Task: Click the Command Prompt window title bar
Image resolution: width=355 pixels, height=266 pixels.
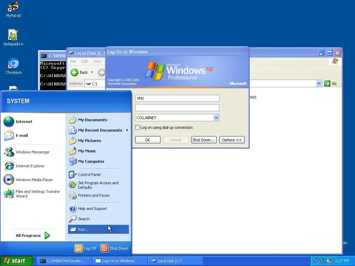Action: point(52,56)
